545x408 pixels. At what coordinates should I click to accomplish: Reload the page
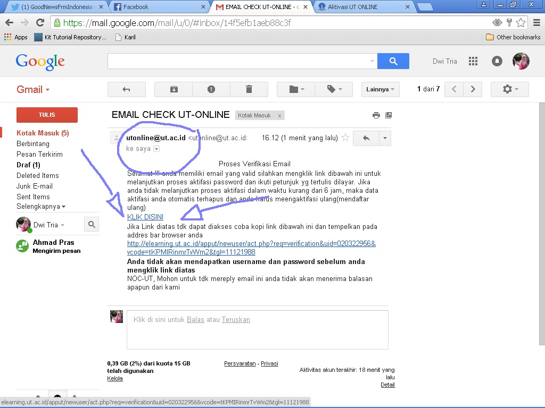pyautogui.click(x=40, y=23)
